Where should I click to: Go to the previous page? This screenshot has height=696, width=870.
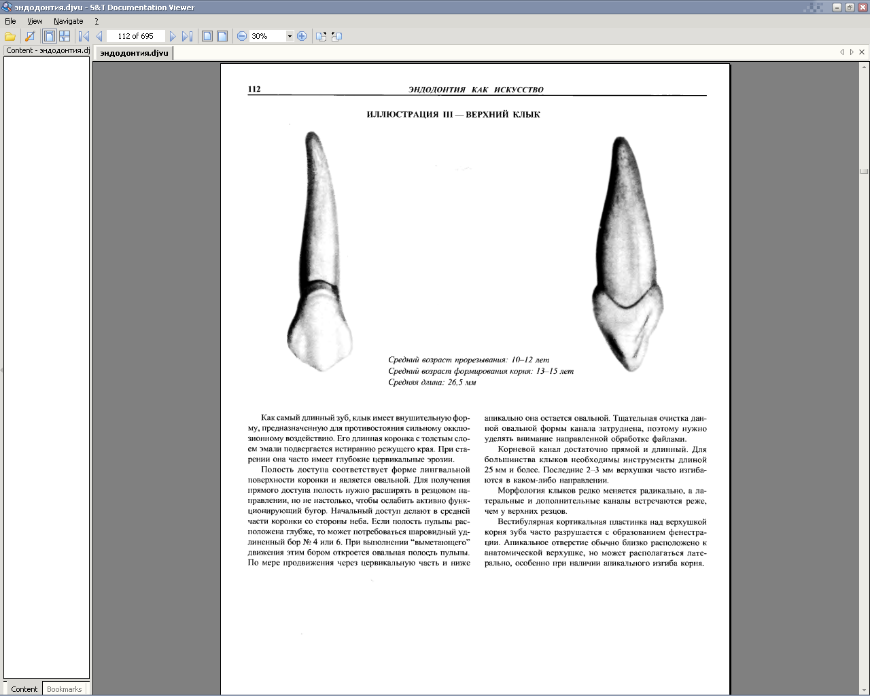[x=99, y=36]
